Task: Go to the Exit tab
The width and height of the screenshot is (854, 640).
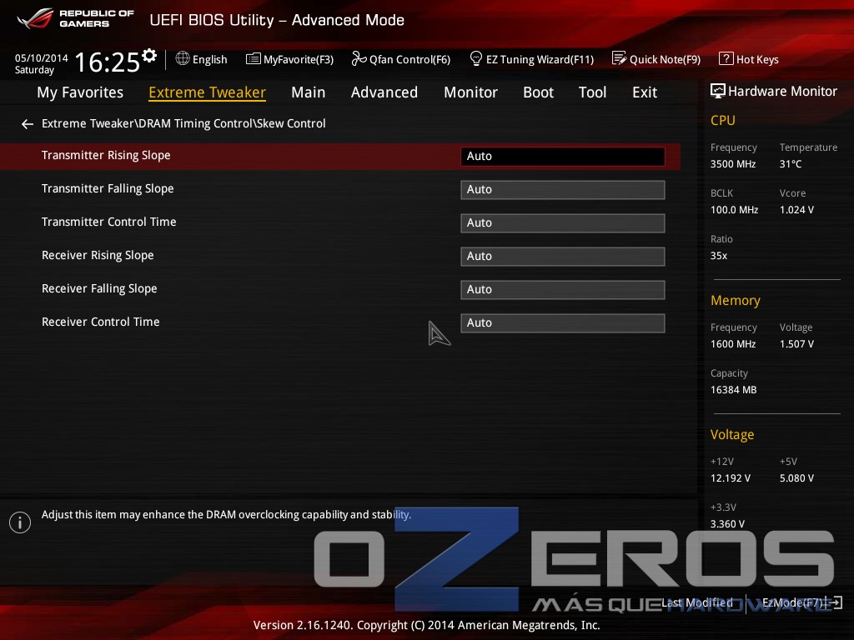Action: coord(645,92)
